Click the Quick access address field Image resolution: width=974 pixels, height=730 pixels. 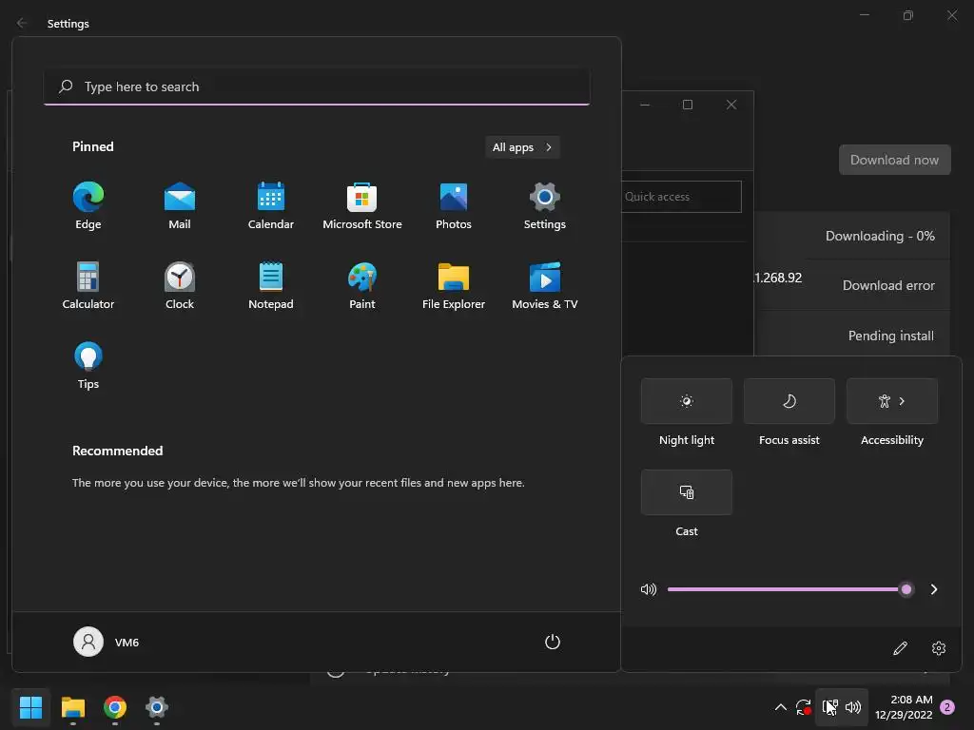681,197
